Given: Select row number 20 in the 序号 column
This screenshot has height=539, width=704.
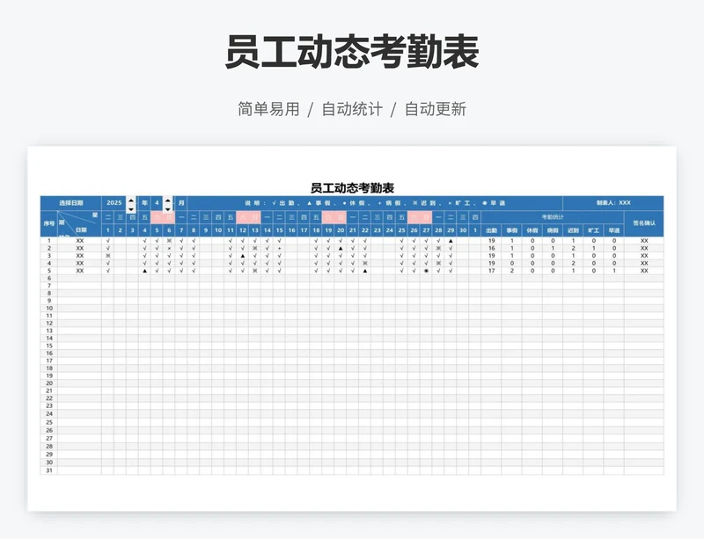Looking at the screenshot, I should [49, 383].
